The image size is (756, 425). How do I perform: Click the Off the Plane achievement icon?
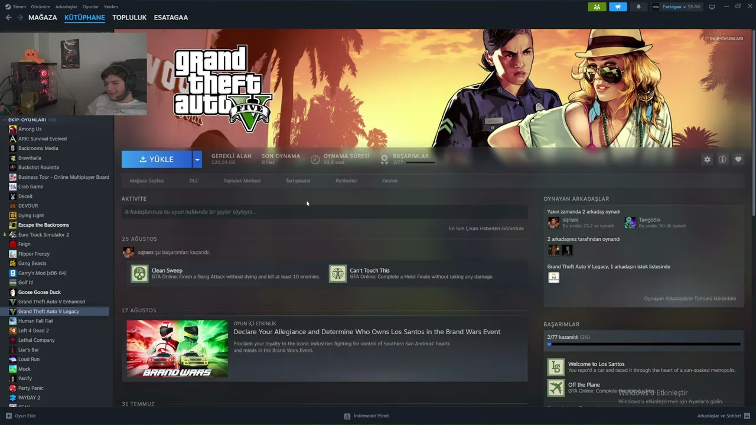556,388
